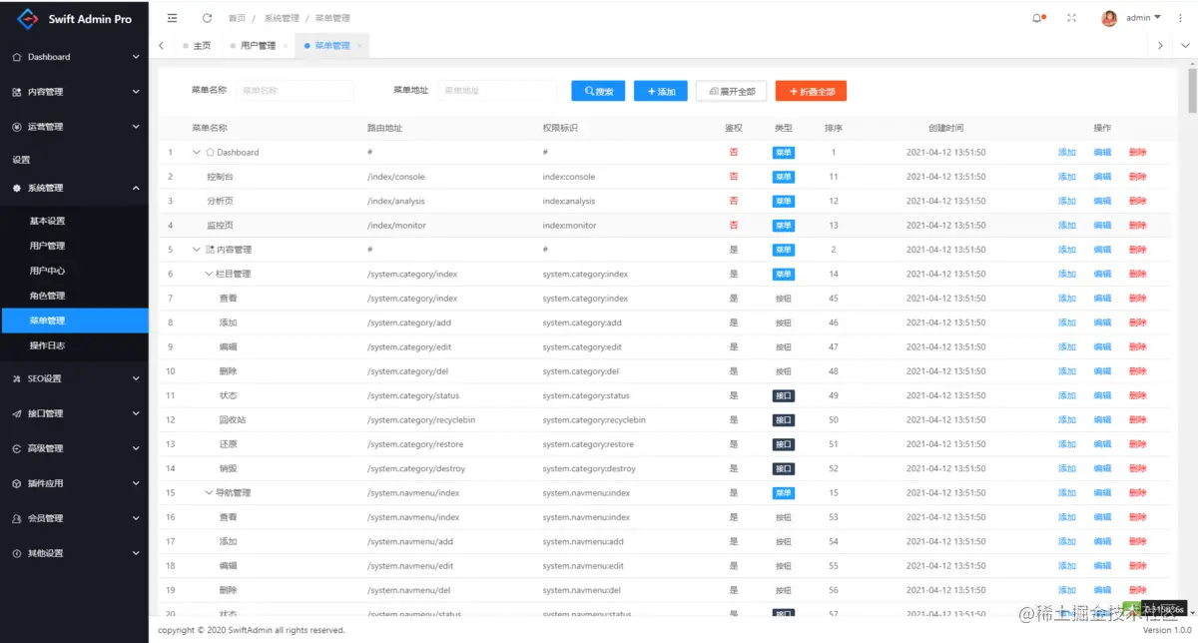
Task: Expand 插件应用 in the sidebar
Action: [x=74, y=483]
